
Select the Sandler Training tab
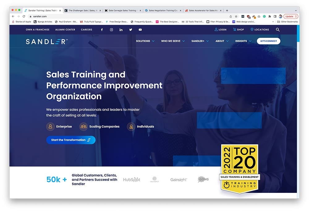coord(43,10)
